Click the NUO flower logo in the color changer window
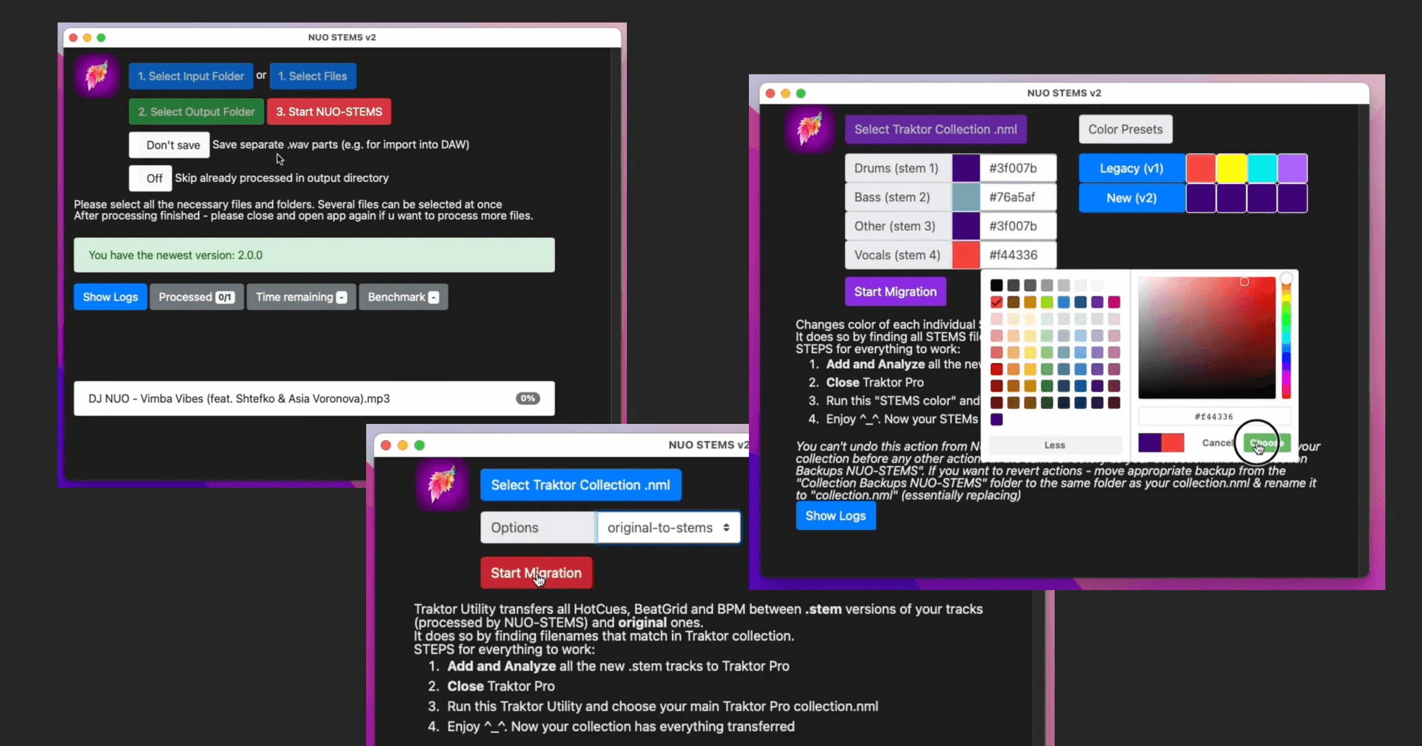 tap(809, 129)
